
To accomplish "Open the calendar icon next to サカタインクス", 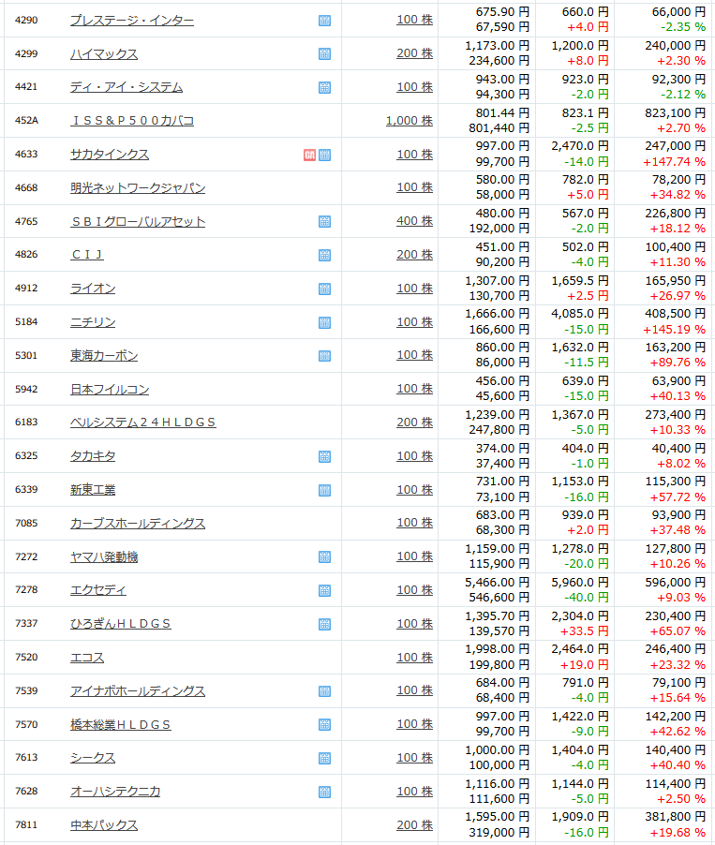I will click(324, 156).
